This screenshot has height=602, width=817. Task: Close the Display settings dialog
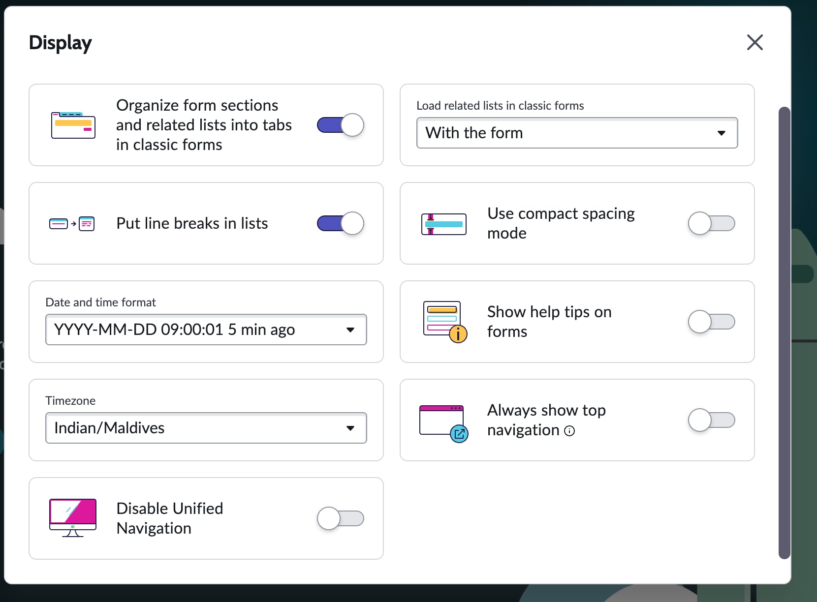click(x=754, y=43)
